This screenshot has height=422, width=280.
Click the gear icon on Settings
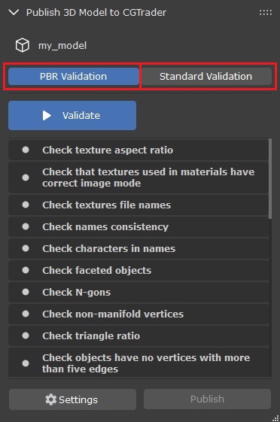(x=51, y=399)
